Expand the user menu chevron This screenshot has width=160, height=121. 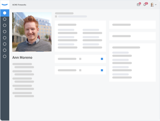[x=156, y=5]
